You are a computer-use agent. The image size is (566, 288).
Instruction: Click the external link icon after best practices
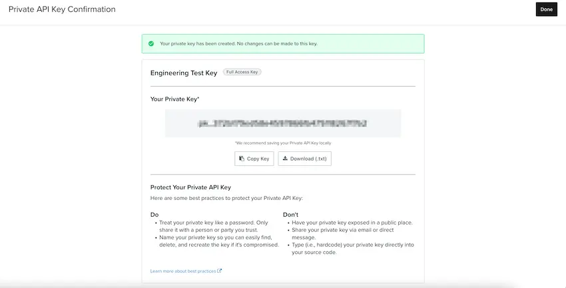coord(220,271)
